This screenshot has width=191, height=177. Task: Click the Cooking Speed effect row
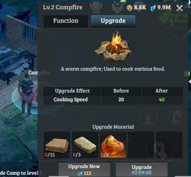113,99
